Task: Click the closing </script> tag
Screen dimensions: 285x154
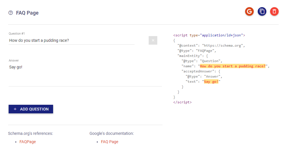Action: pyautogui.click(x=182, y=102)
